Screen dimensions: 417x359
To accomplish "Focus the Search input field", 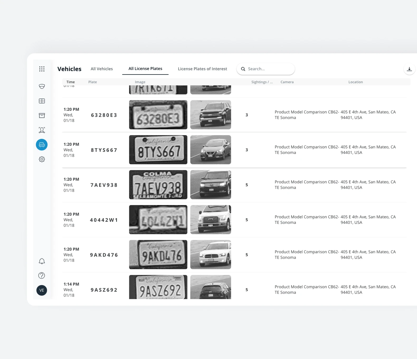I will click(x=266, y=69).
